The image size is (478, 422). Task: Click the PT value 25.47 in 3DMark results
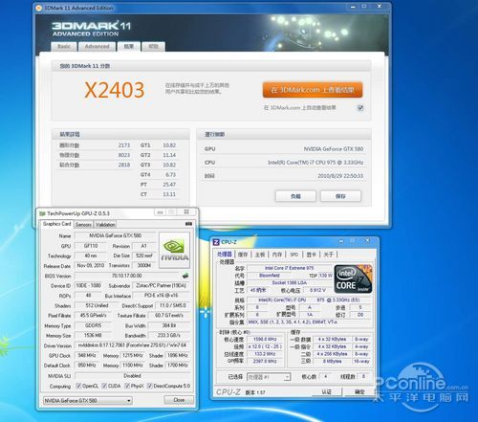tap(169, 185)
